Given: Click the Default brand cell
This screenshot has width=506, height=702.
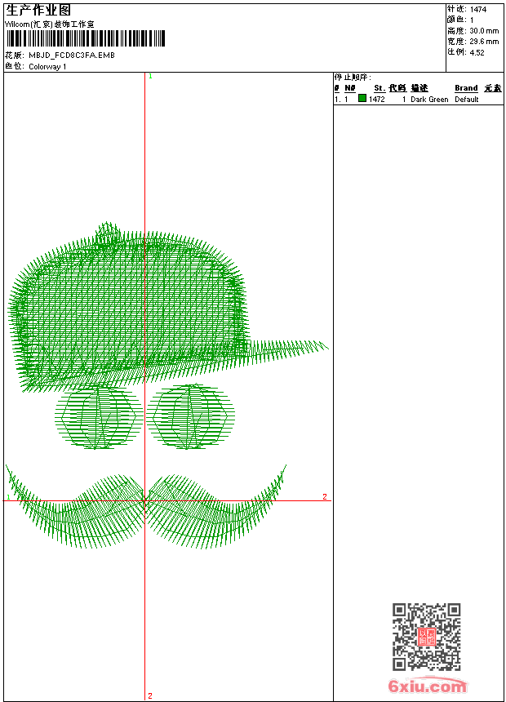Looking at the screenshot, I should point(467,99).
